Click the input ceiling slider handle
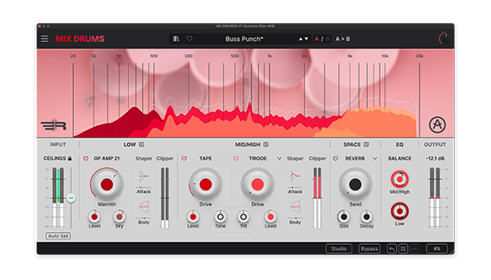The image size is (491, 280). 71,198
